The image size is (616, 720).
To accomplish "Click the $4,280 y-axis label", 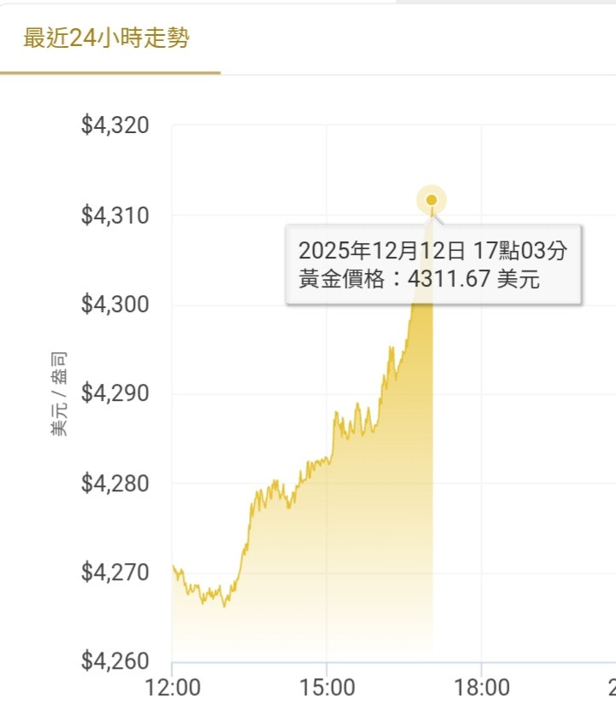I will tap(115, 484).
